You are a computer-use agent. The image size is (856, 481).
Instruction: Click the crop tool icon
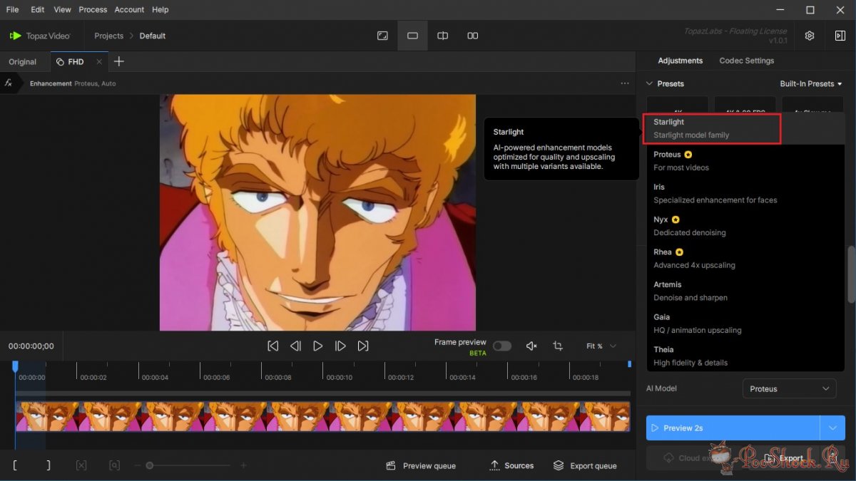558,346
